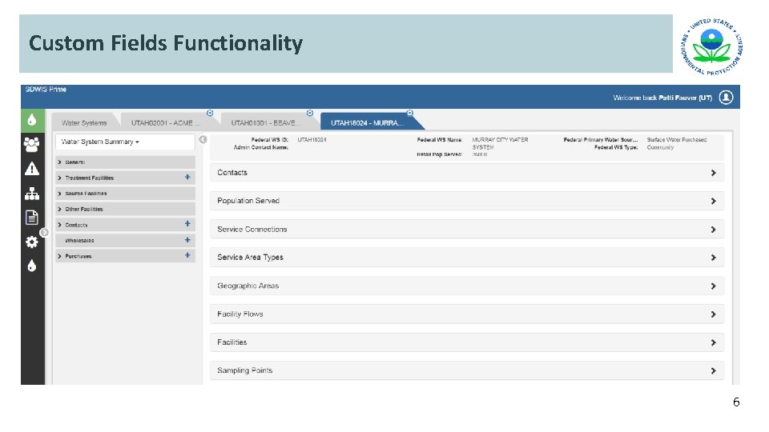Open the water drop icon at sidebar top
Screen dimensions: 769x432
click(32, 120)
